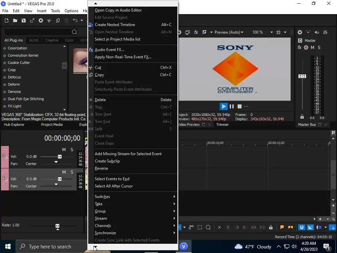337x253 pixels.
Task: Choose Create Subclip in context menu
Action: point(133,161)
